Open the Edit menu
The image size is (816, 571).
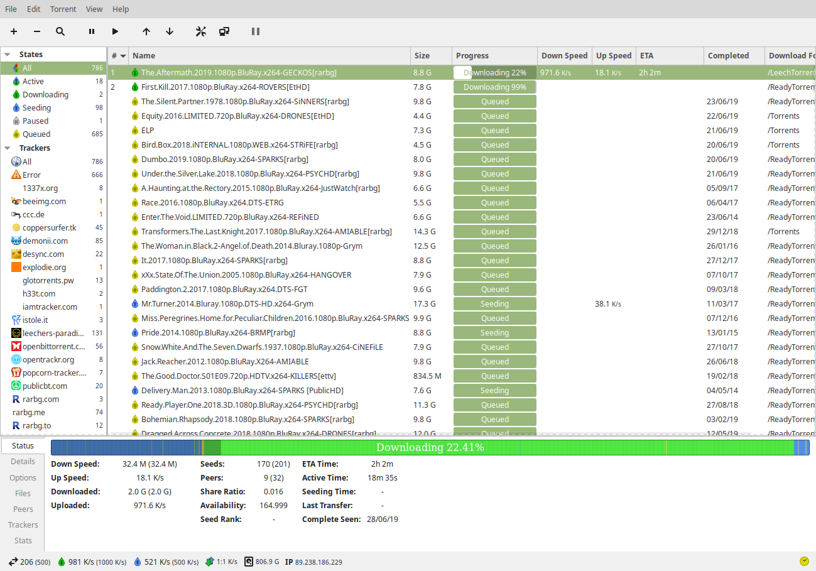click(x=33, y=9)
